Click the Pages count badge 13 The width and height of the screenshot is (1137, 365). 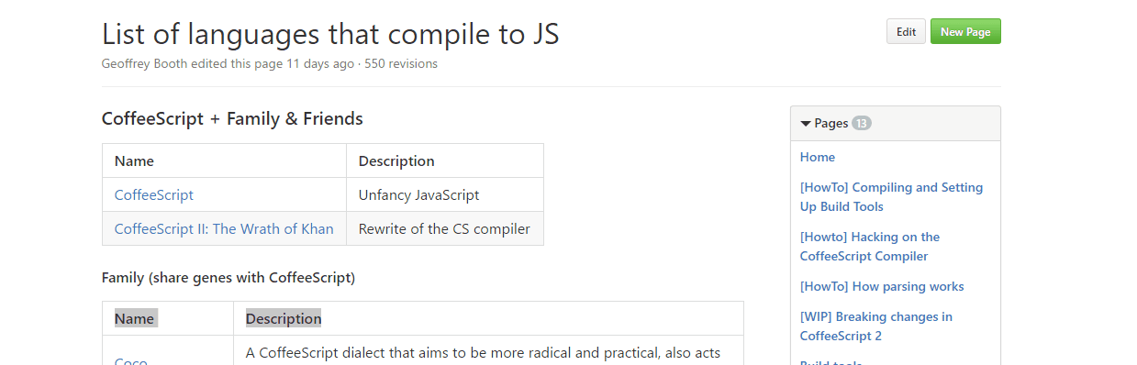click(862, 123)
